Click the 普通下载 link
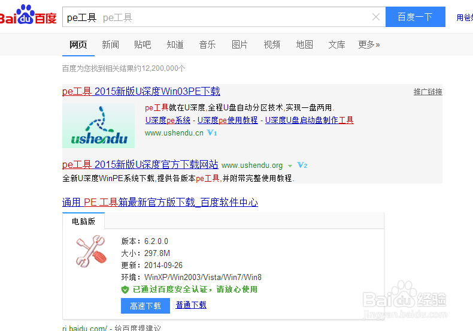 click(191, 305)
